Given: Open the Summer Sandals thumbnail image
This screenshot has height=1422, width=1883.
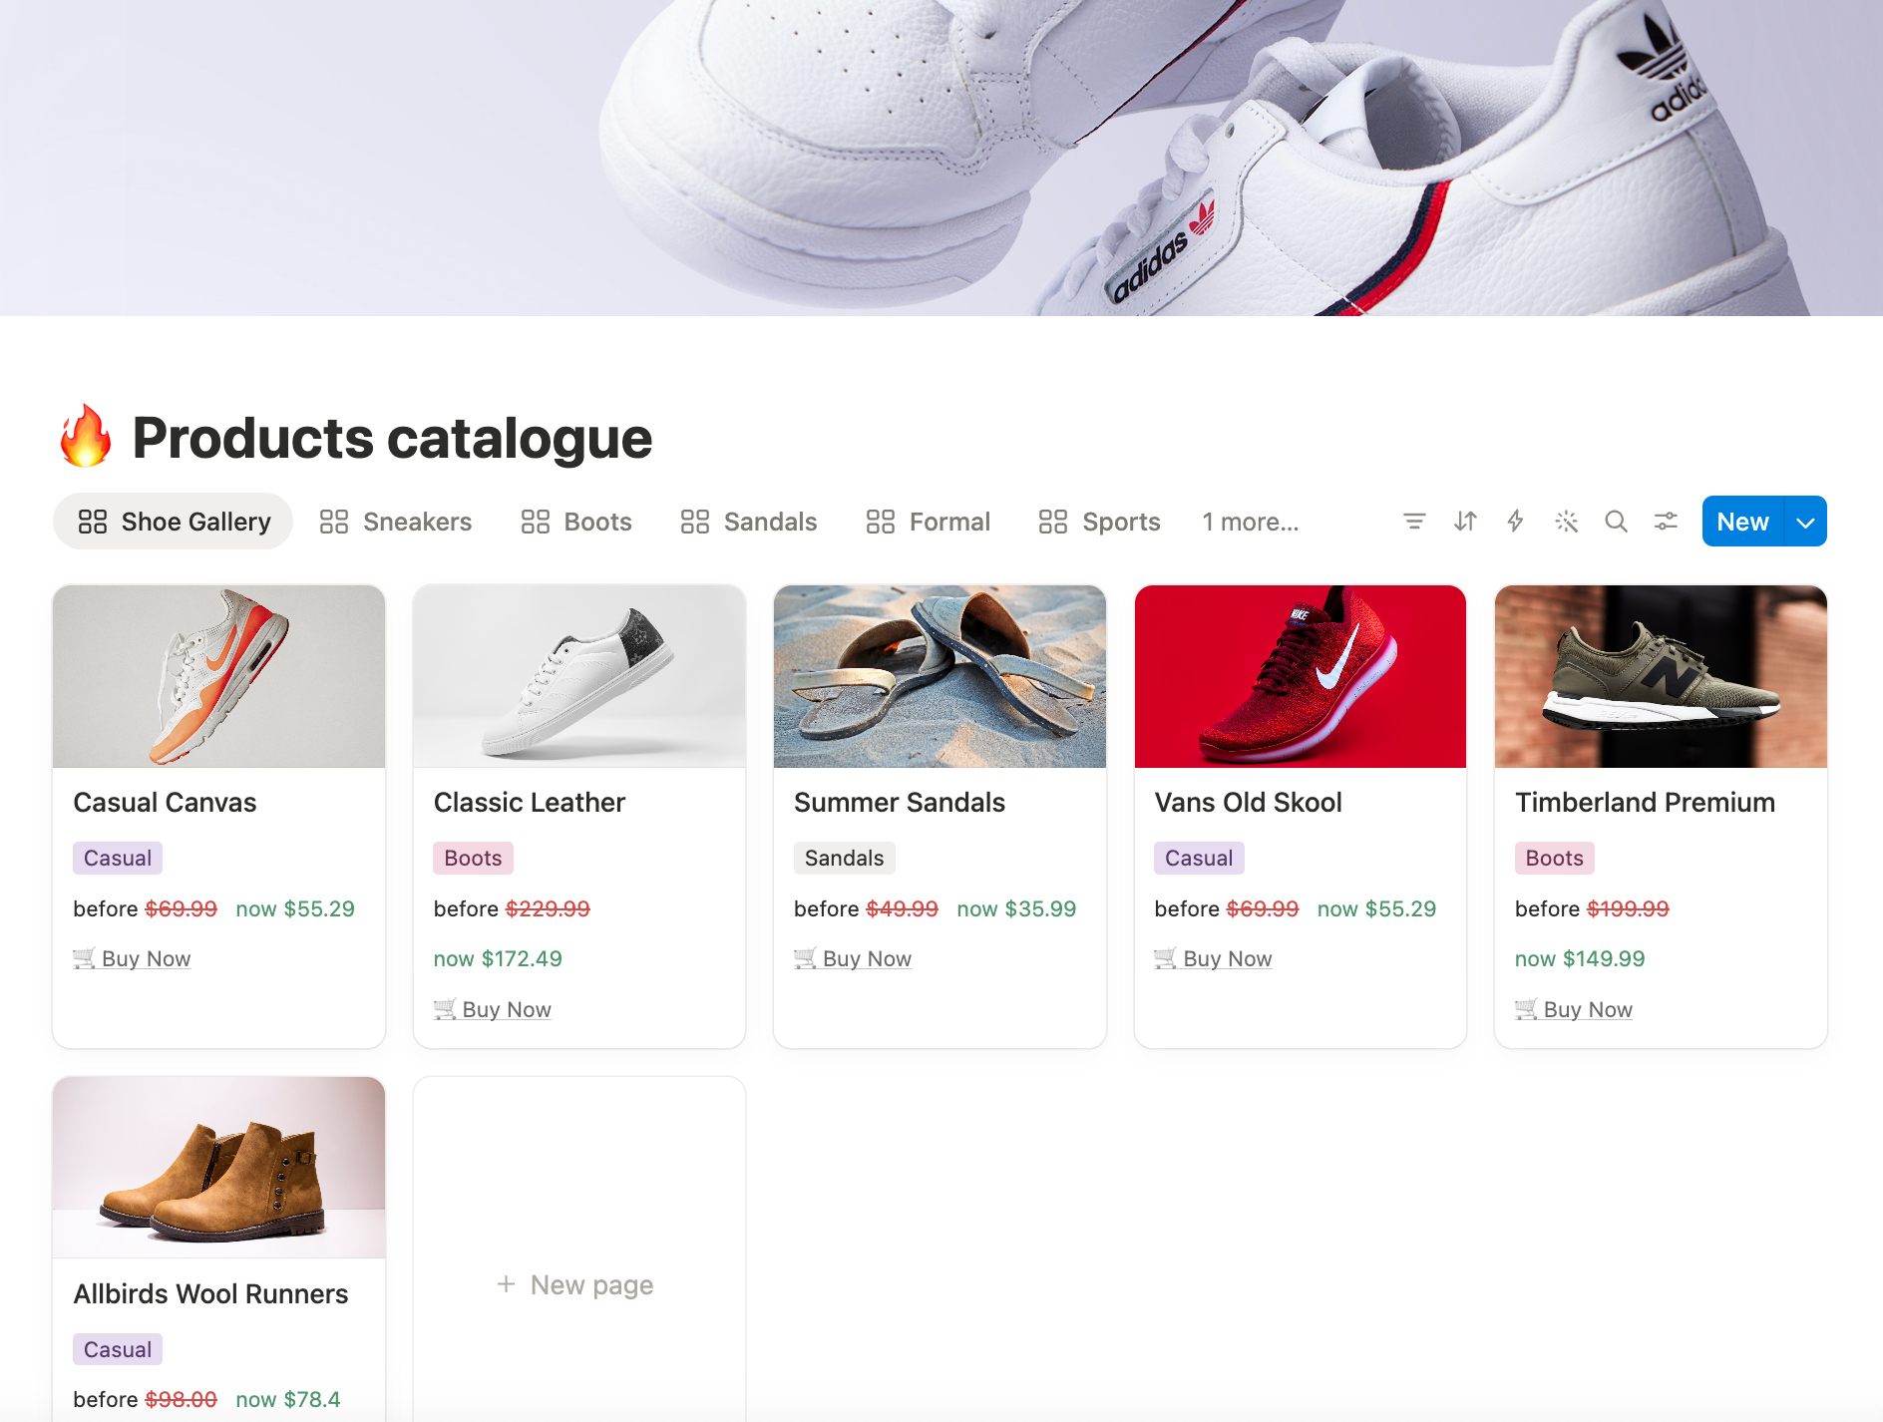Looking at the screenshot, I should tap(940, 676).
